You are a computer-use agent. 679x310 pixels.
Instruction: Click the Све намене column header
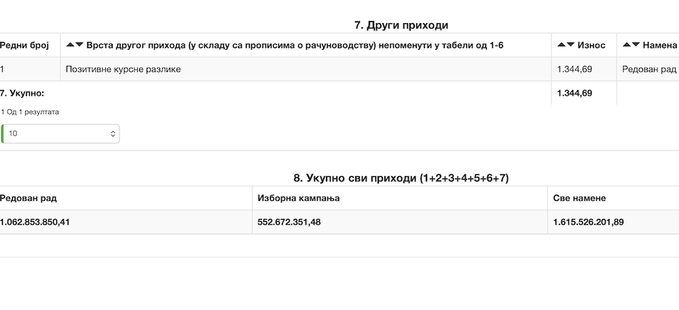[579, 198]
